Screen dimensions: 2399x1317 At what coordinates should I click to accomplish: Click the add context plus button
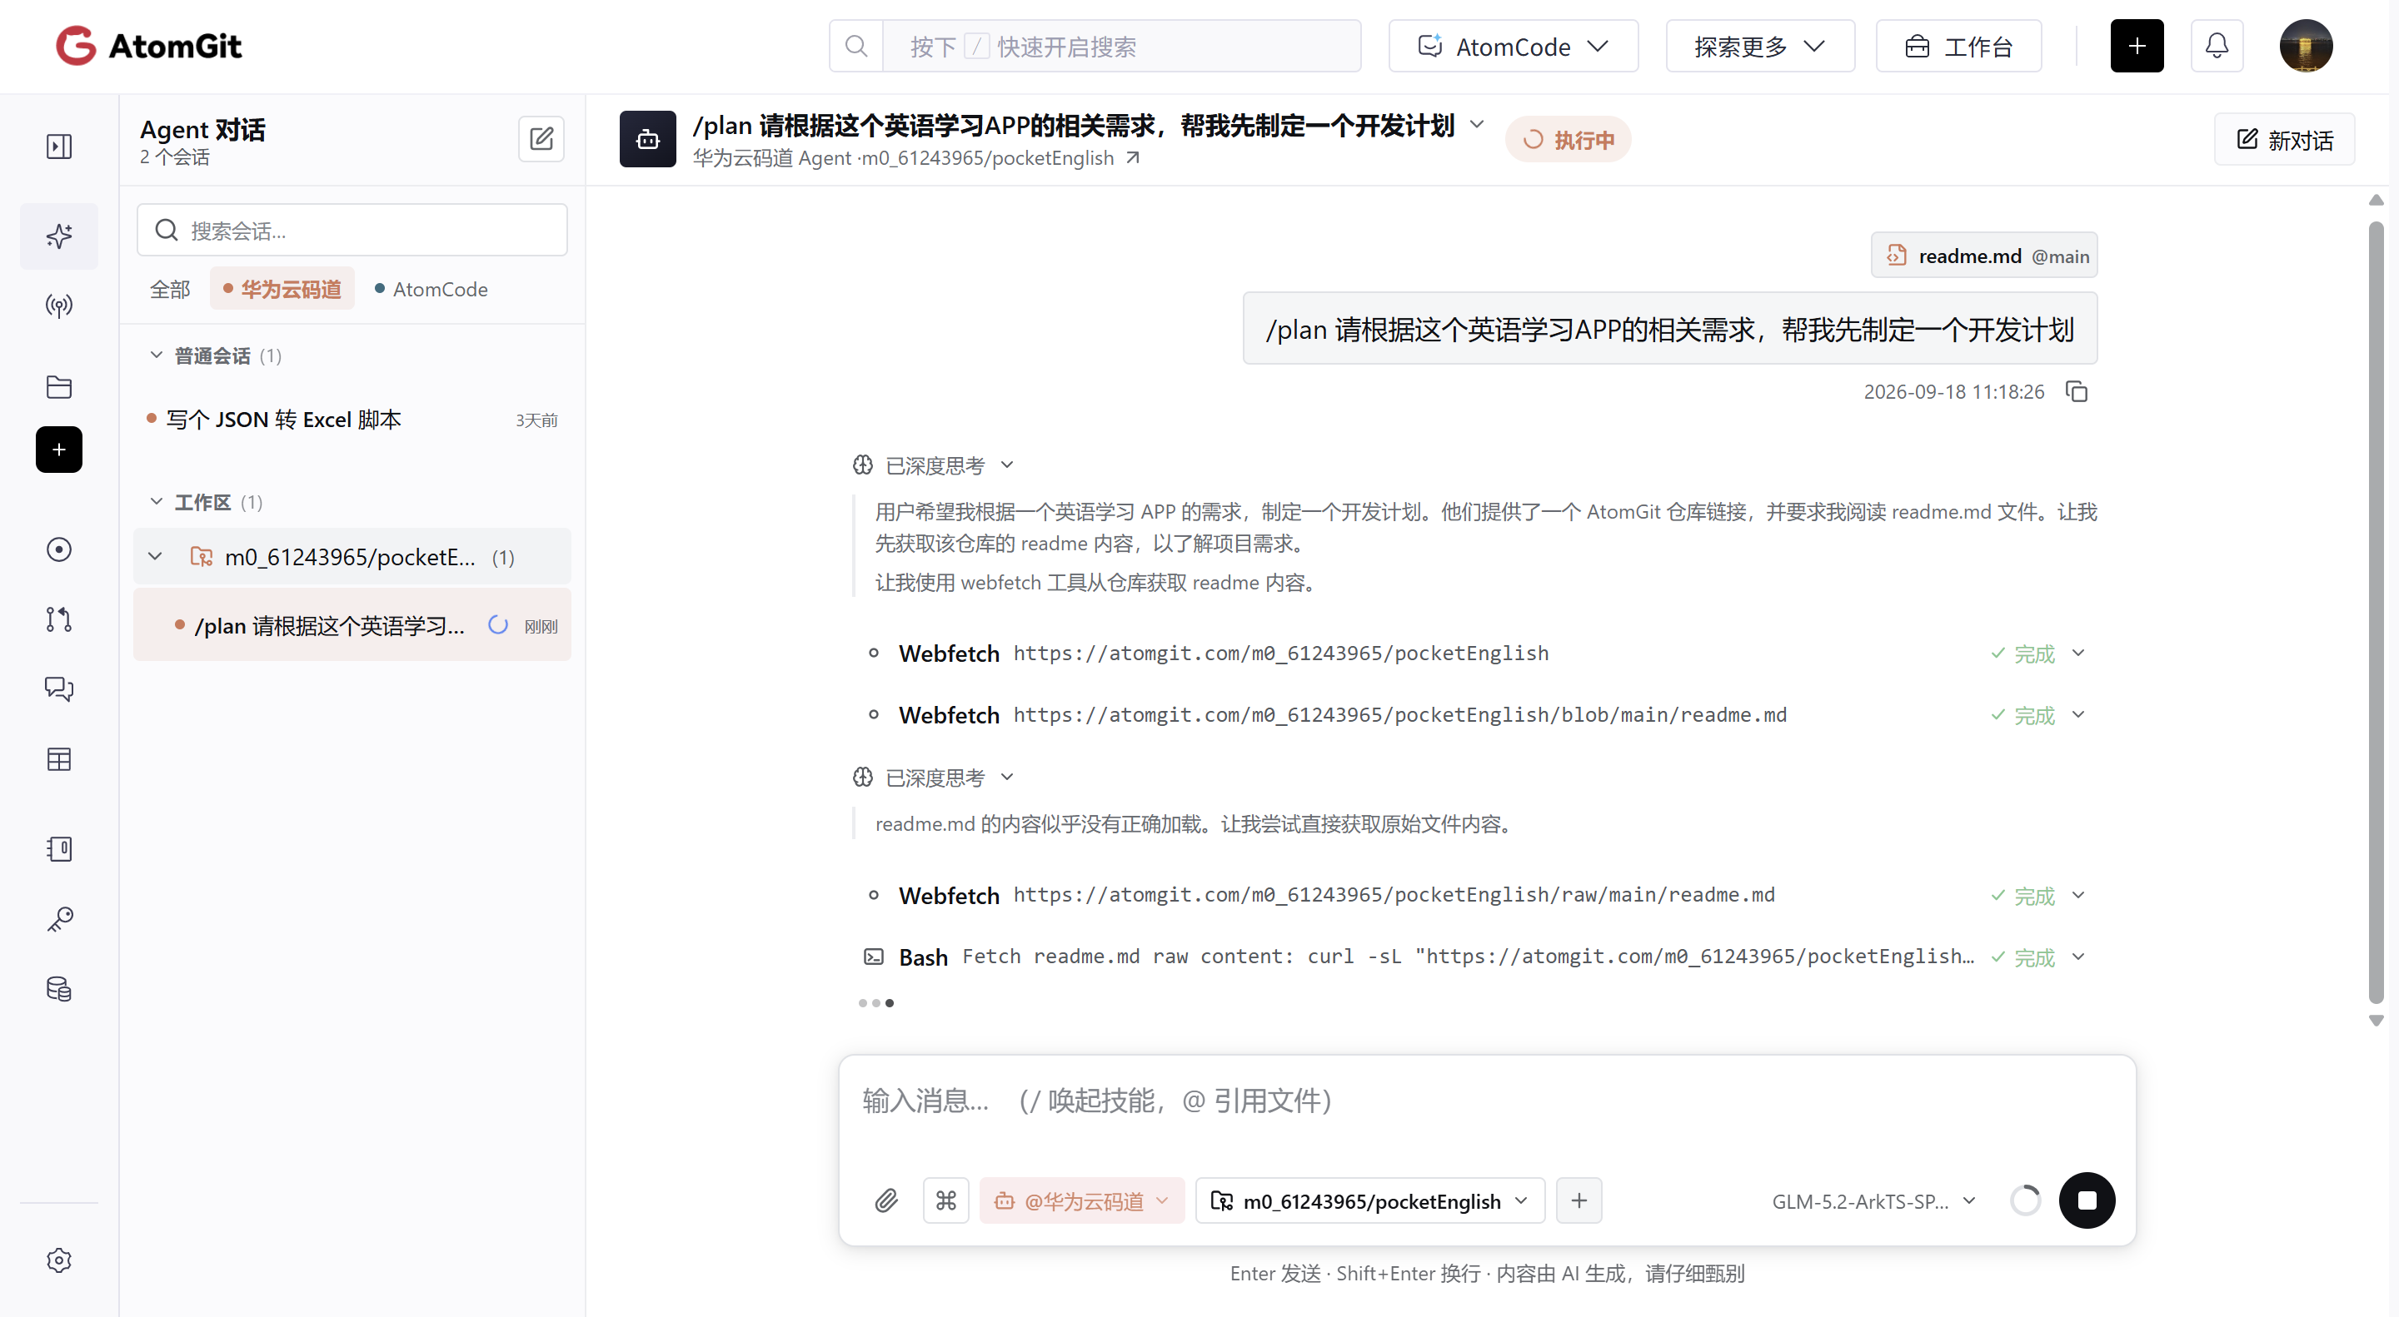click(x=1579, y=1200)
